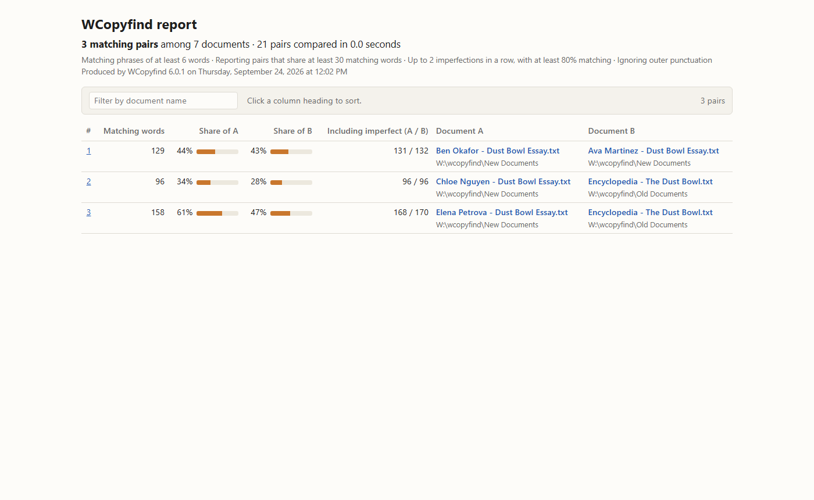Image resolution: width=814 pixels, height=500 pixels.
Task: Click the 96 matching words cell
Action: pyautogui.click(x=160, y=181)
